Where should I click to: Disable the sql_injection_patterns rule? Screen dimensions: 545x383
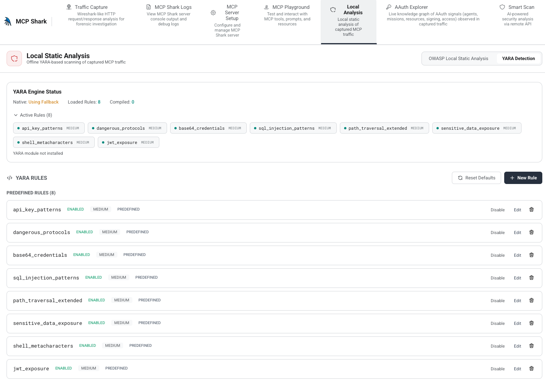point(498,278)
